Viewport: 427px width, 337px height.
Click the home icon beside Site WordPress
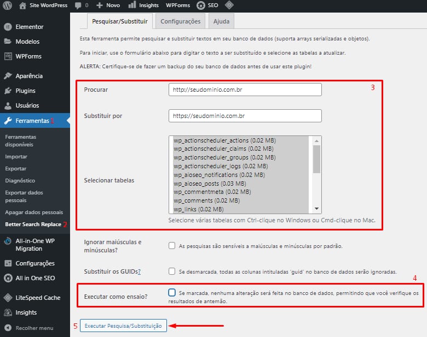22,5
